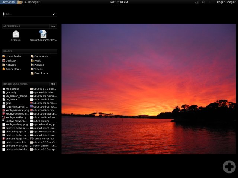This screenshot has width=238, height=178.
Task: Open the recent image starting xephyr-forwarde
Action: click(15, 121)
